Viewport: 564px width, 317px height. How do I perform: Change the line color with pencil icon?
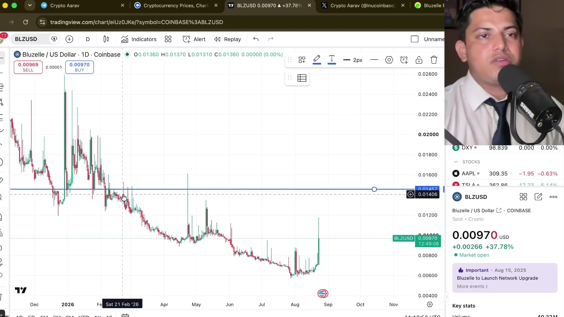click(x=317, y=60)
